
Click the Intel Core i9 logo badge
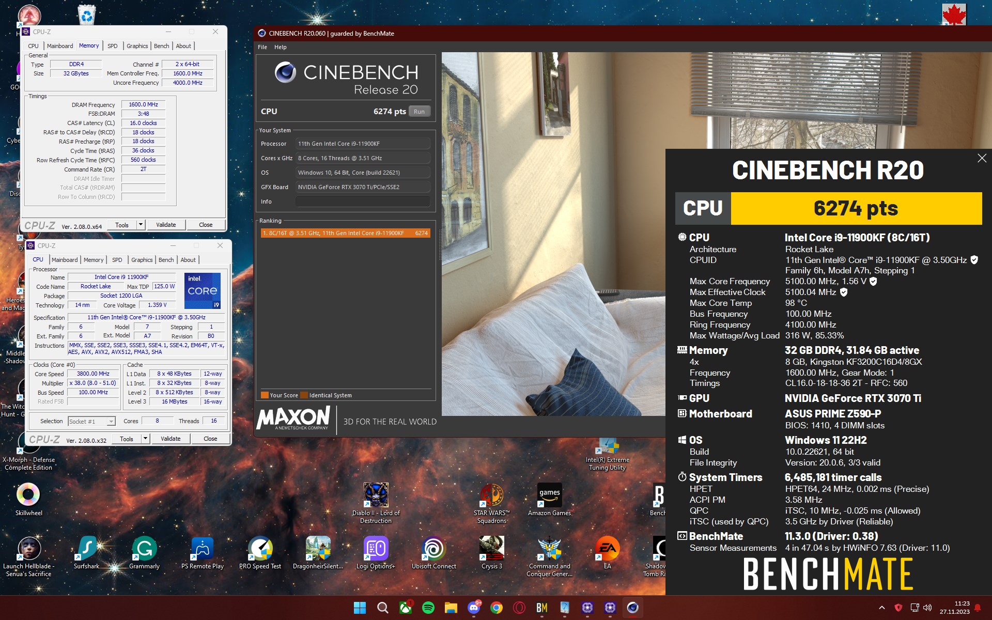click(202, 290)
